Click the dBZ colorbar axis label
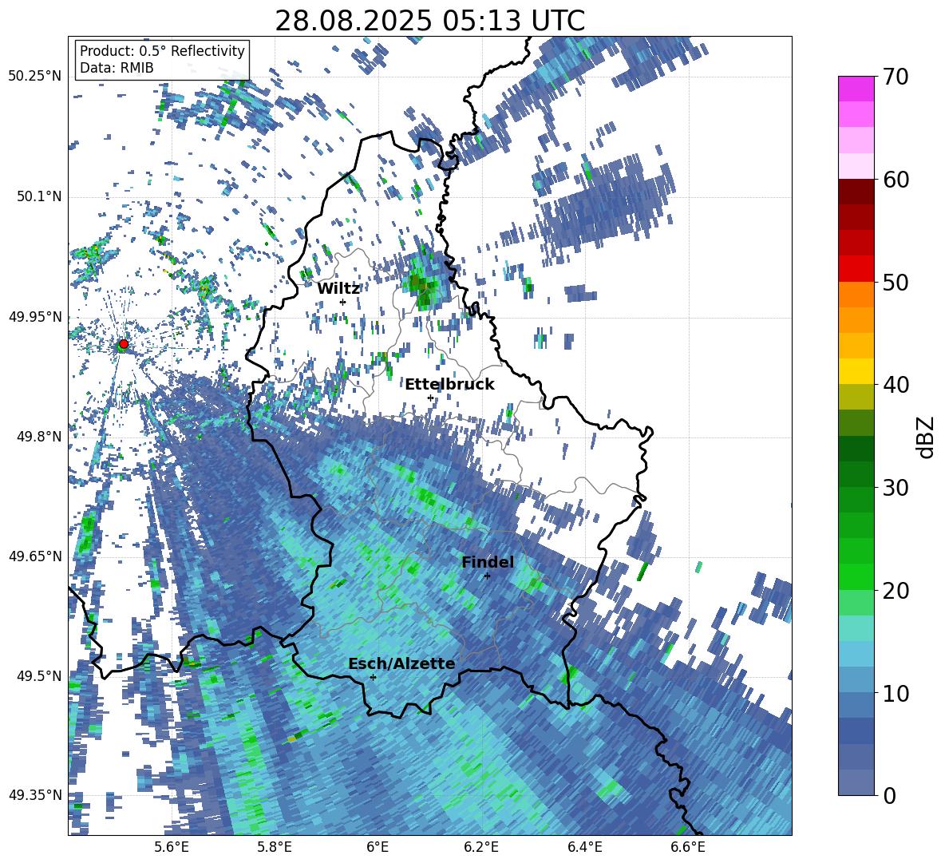Screen dimensions: 945x863 927,437
